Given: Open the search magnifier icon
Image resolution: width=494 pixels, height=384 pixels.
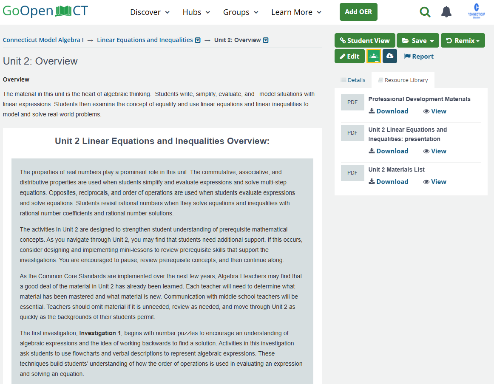Looking at the screenshot, I should [x=425, y=12].
